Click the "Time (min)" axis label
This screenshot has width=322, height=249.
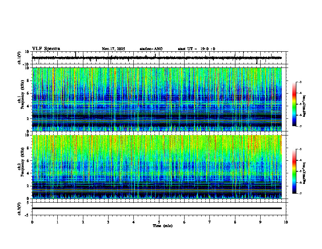click(x=163, y=226)
